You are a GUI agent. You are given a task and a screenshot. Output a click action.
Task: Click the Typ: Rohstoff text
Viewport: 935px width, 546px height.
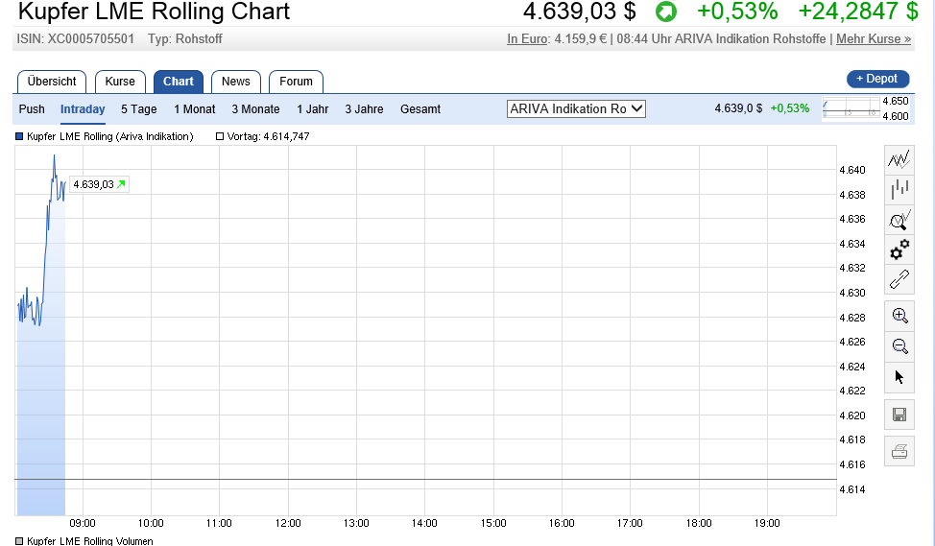(185, 38)
